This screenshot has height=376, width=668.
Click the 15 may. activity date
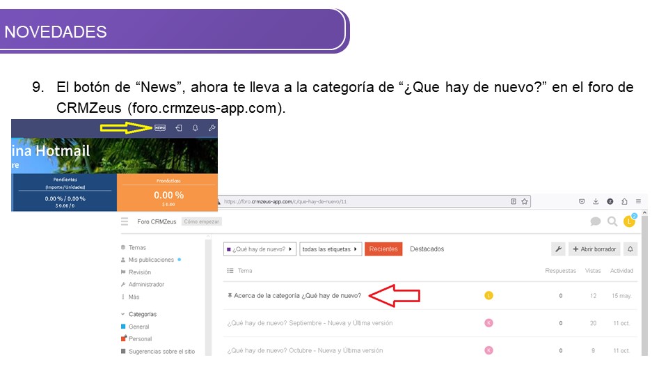coord(621,295)
